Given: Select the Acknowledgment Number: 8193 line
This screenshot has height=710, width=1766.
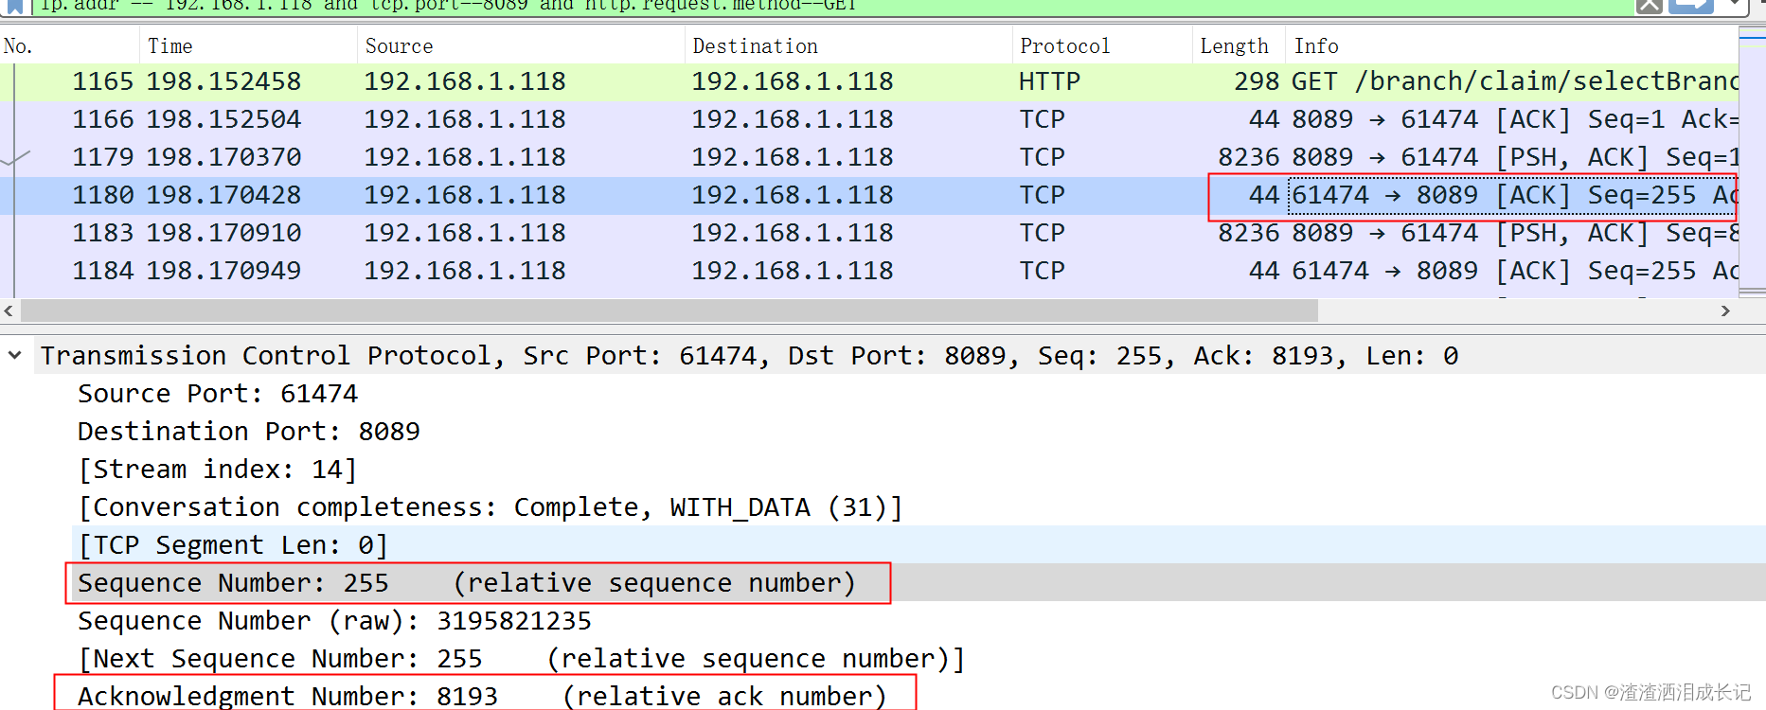Looking at the screenshot, I should (482, 696).
